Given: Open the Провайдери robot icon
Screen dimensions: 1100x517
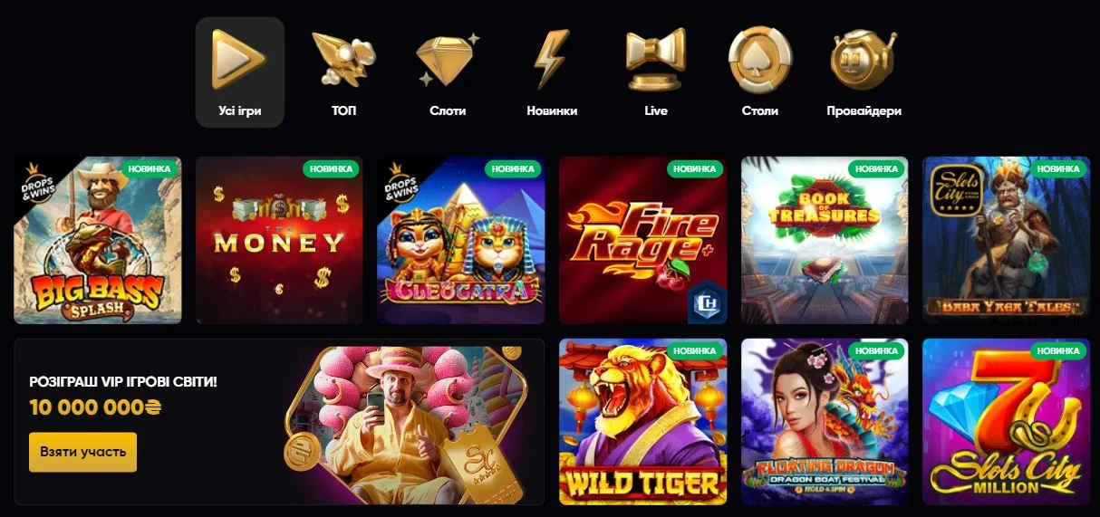Looking at the screenshot, I should (864, 60).
